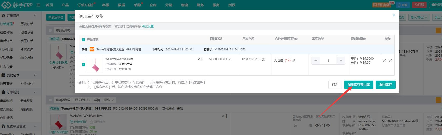Cancel the dialog with 取消
Screen dimensions: 442x135
(x=335, y=85)
